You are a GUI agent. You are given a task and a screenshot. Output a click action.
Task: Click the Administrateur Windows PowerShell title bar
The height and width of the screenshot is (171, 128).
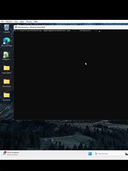click(71, 27)
